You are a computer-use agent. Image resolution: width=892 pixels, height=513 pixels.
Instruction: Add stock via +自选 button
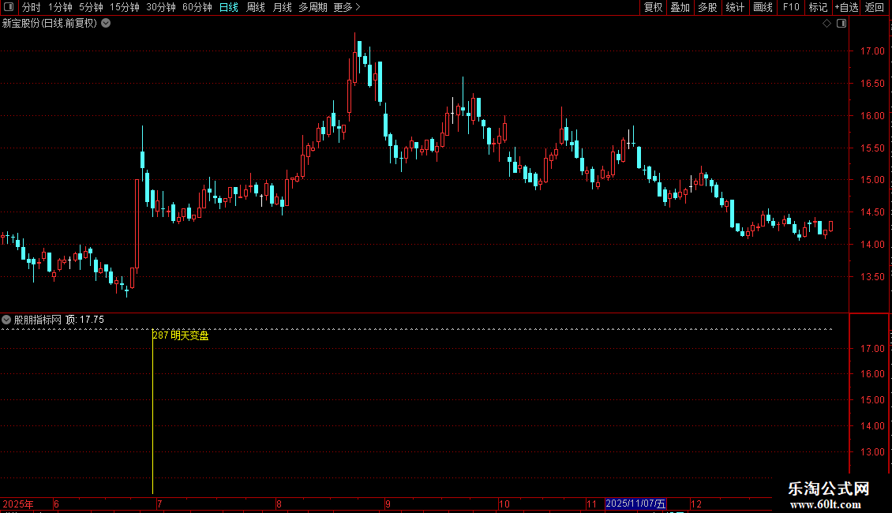(846, 7)
